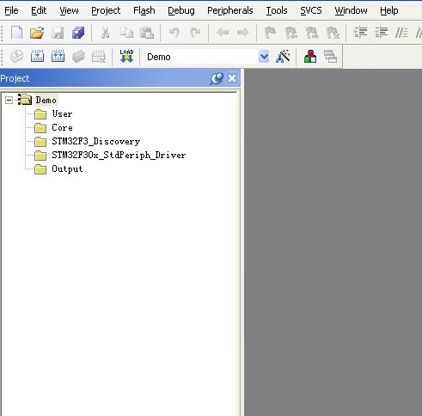Click the Save All icon
The image size is (422, 416).
pyautogui.click(x=78, y=33)
